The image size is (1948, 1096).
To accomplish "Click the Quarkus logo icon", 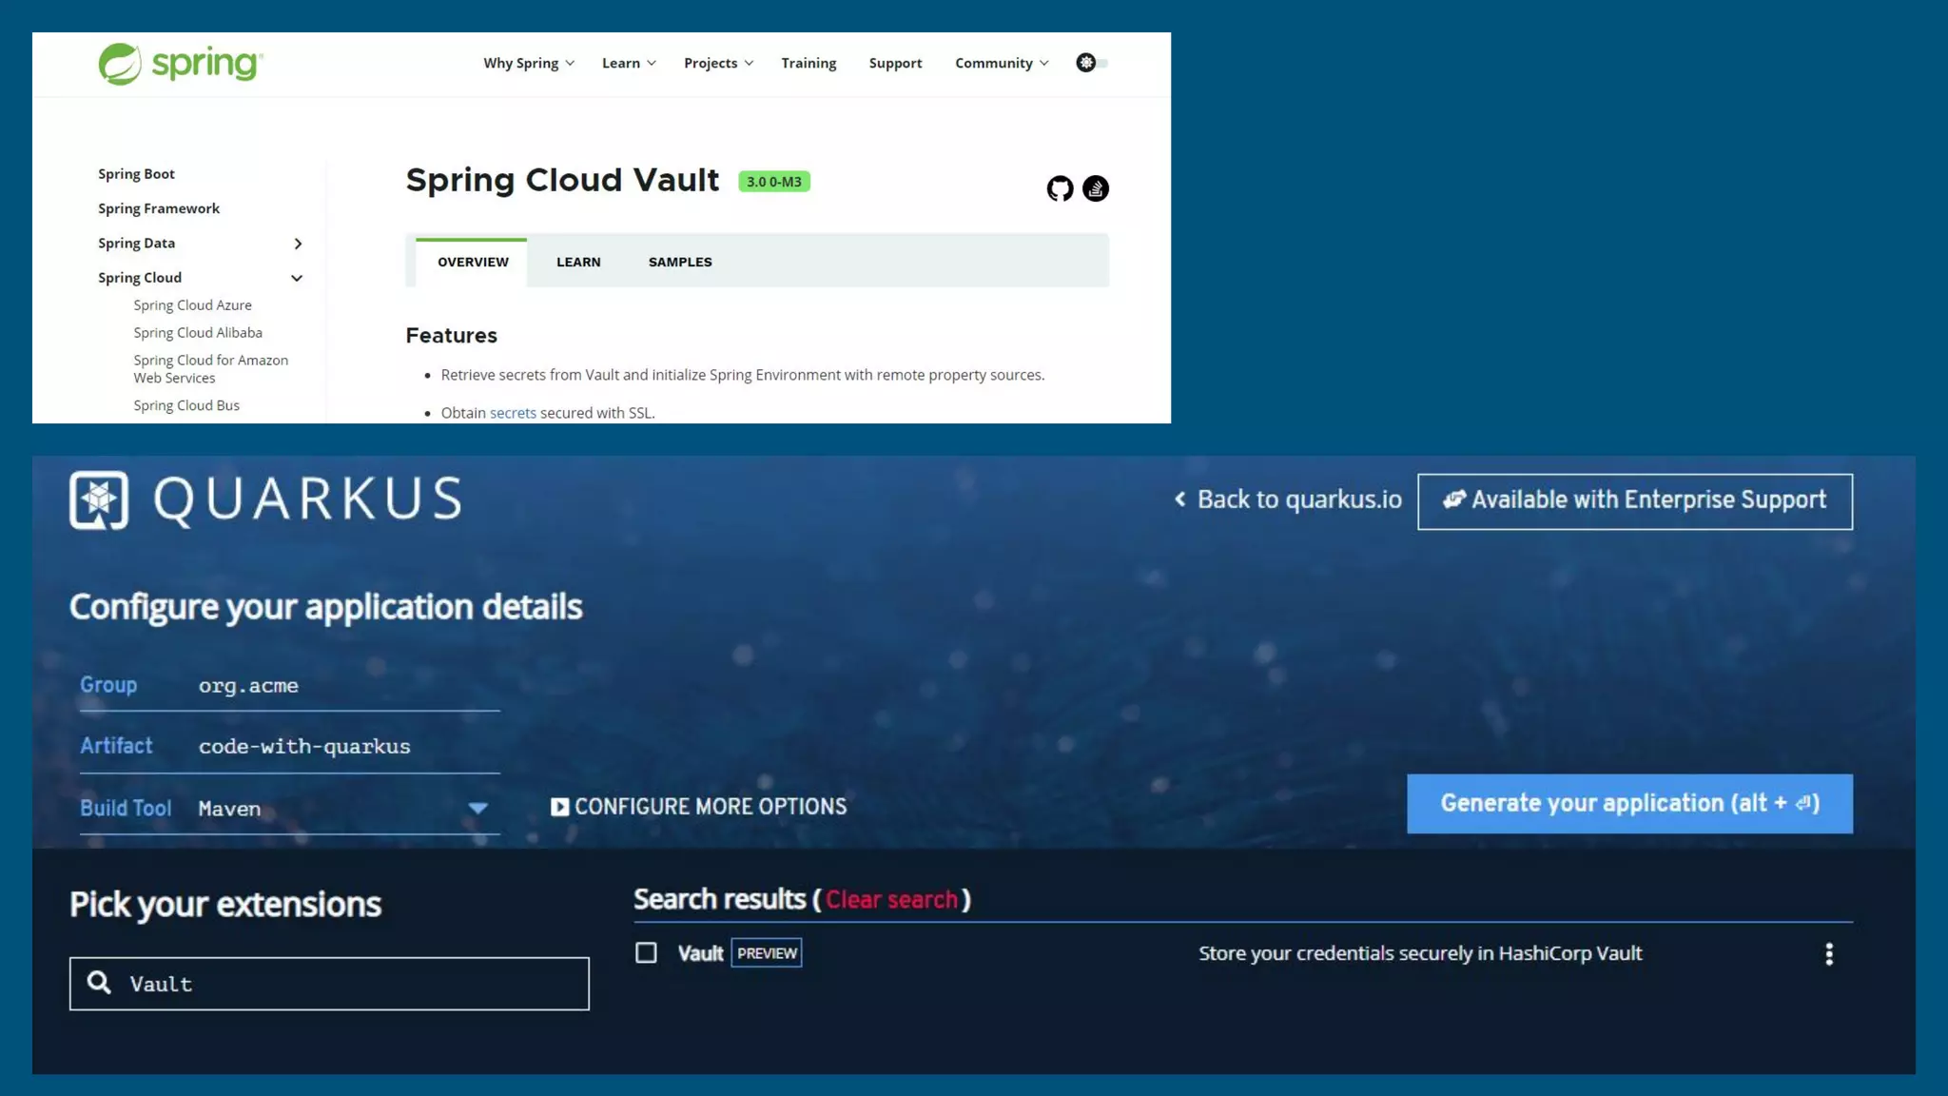I will pos(99,499).
